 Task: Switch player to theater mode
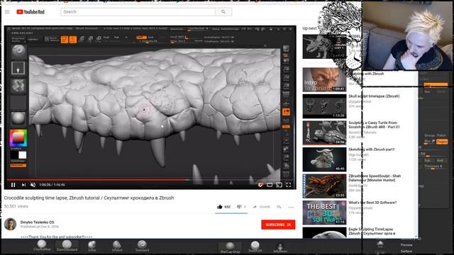pos(270,185)
